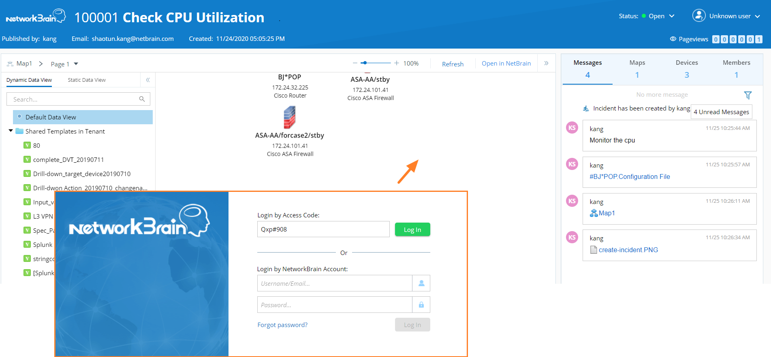Click template icon beside Drill-down_target_device20190710
This screenshot has width=771, height=357.
pyautogui.click(x=27, y=174)
